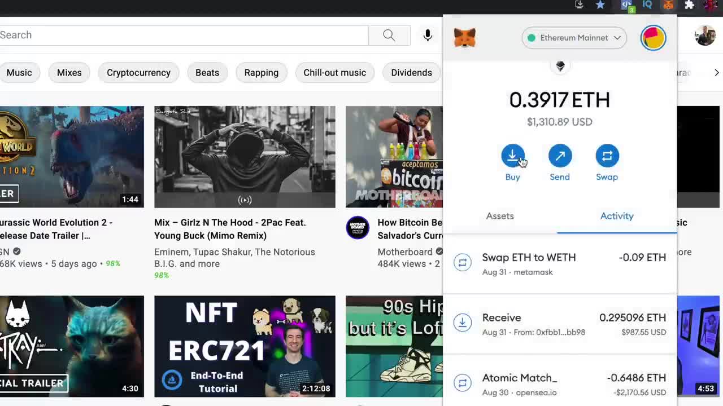Click swap icon beside Swap ETH to WETH
This screenshot has height=406, width=723.
(462, 262)
